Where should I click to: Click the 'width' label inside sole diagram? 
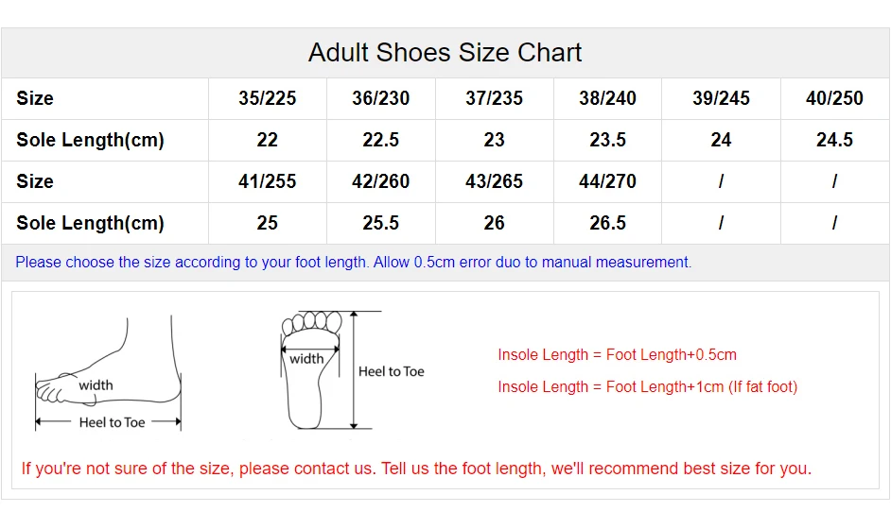306,359
